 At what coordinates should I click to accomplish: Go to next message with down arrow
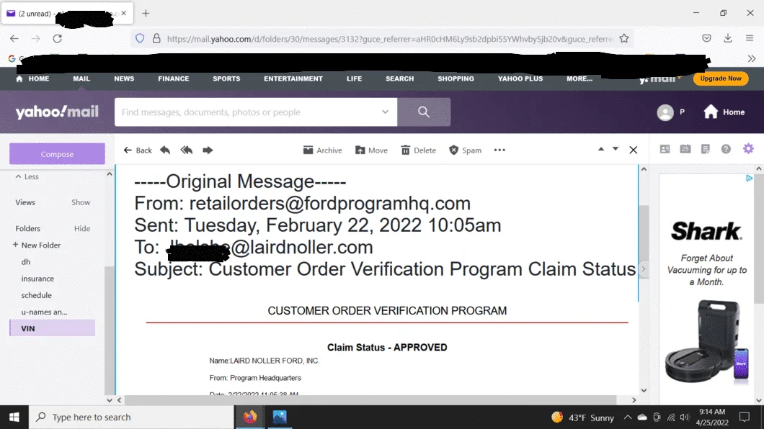(616, 149)
